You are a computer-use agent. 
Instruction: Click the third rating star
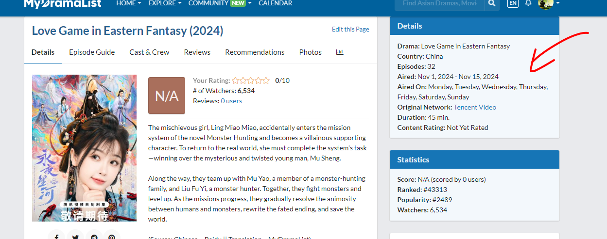[x=251, y=80]
